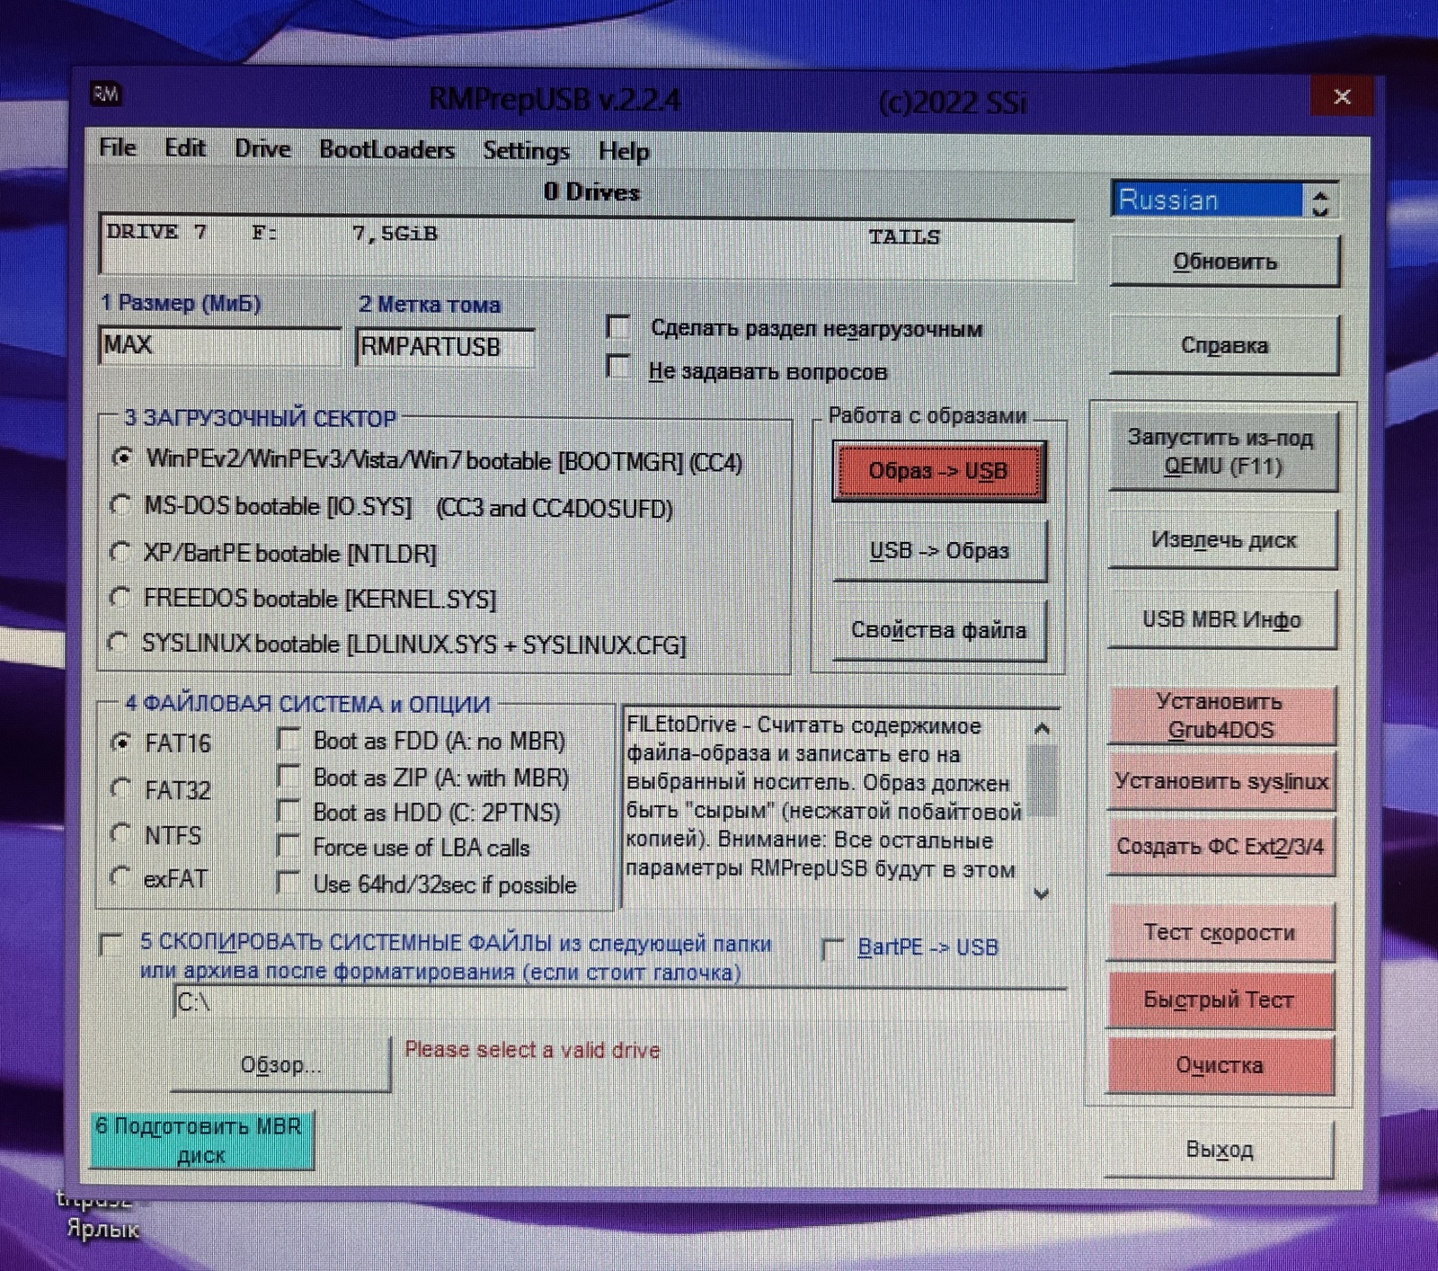Tick 'Use 64hd/32sec if possible'
Image resolution: width=1438 pixels, height=1271 pixels.
tap(288, 882)
